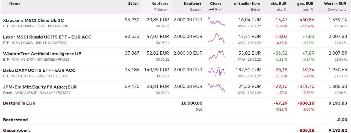The image size is (351, 133).
Task: Sort holdings by Name column header
Action: click(15, 4)
